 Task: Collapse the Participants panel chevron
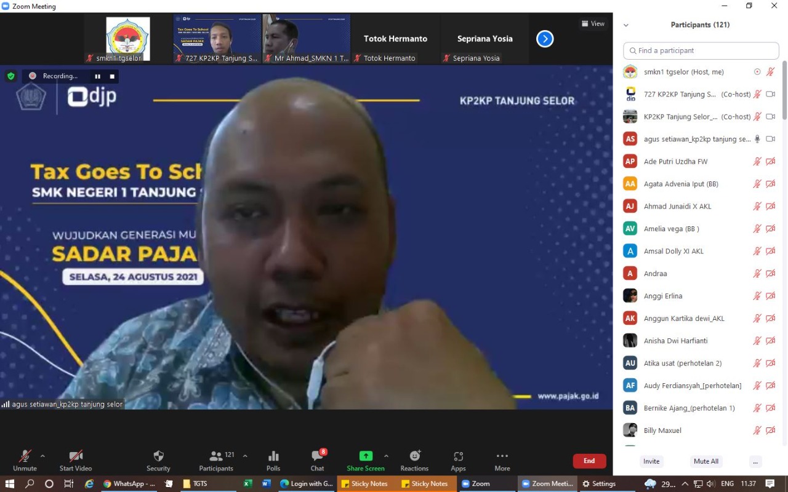(x=626, y=25)
